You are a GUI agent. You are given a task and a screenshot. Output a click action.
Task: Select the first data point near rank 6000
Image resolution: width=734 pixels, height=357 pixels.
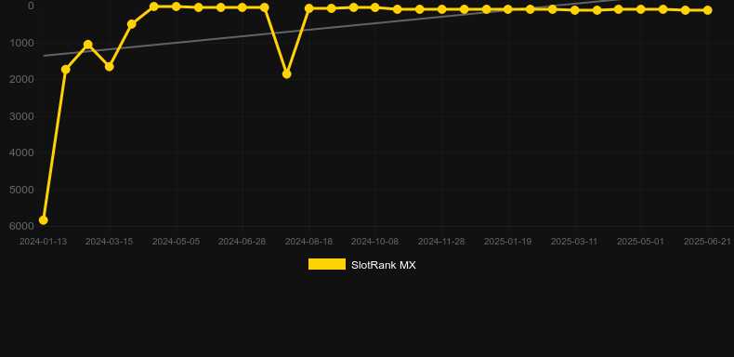[x=43, y=220]
